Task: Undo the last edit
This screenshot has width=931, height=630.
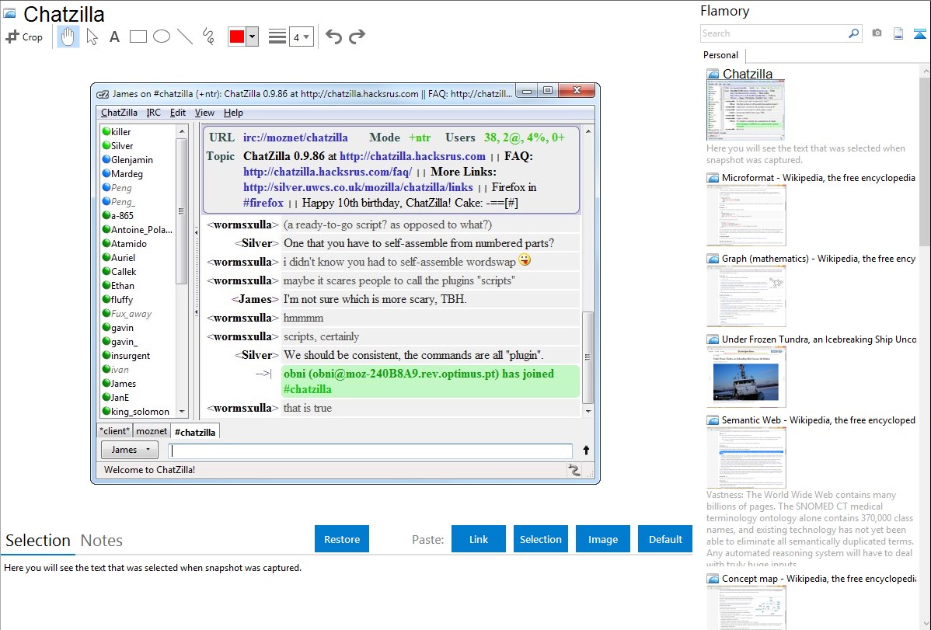Action: pos(333,37)
